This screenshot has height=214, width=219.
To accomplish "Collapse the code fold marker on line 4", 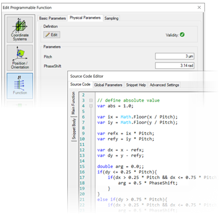I will (x=91, y=106).
